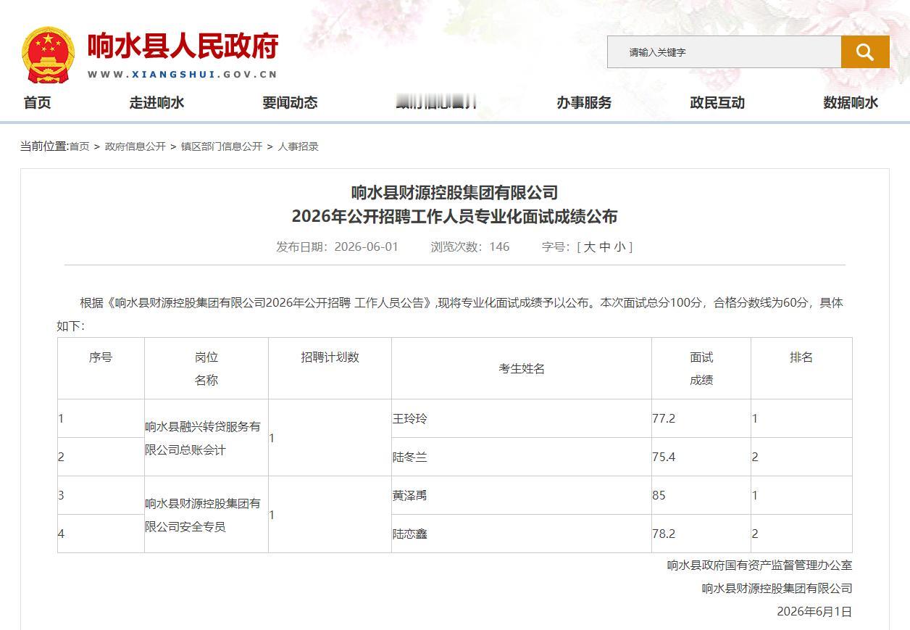Viewport: 910px width, 630px height.
Task: Open the 政民互动 navigation item
Action: 717,103
